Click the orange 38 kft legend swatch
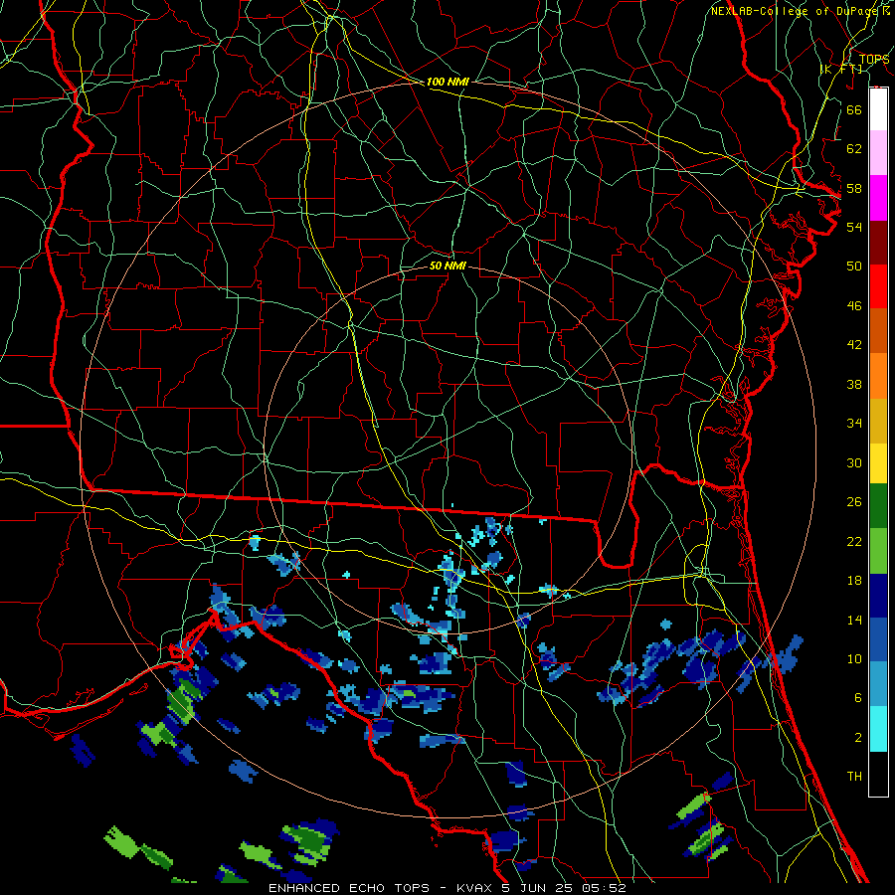This screenshot has width=895, height=895. pos(878,376)
